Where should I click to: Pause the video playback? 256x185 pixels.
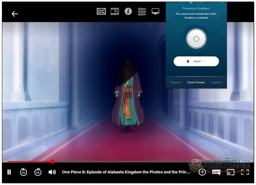[9, 172]
